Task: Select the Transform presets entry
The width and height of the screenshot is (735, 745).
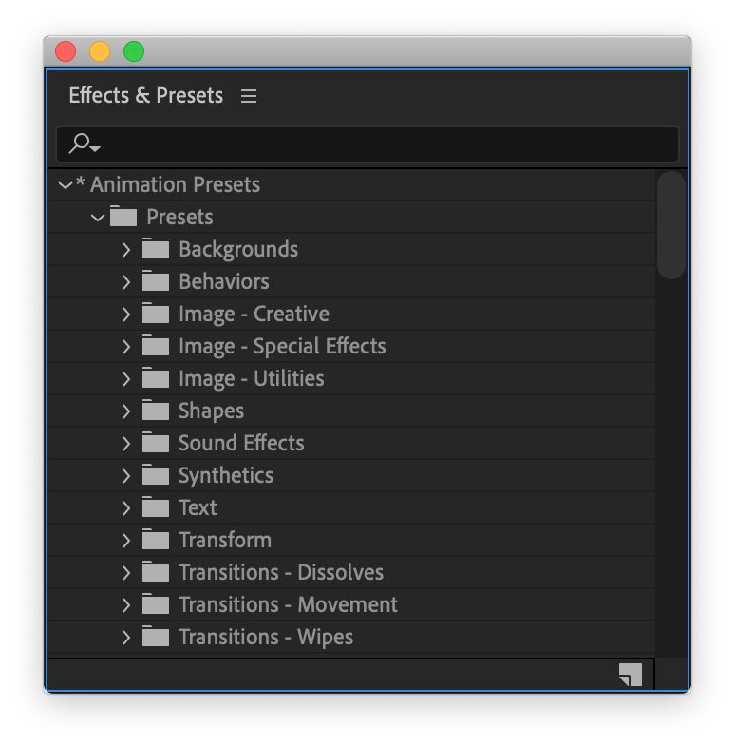Action: (x=225, y=540)
